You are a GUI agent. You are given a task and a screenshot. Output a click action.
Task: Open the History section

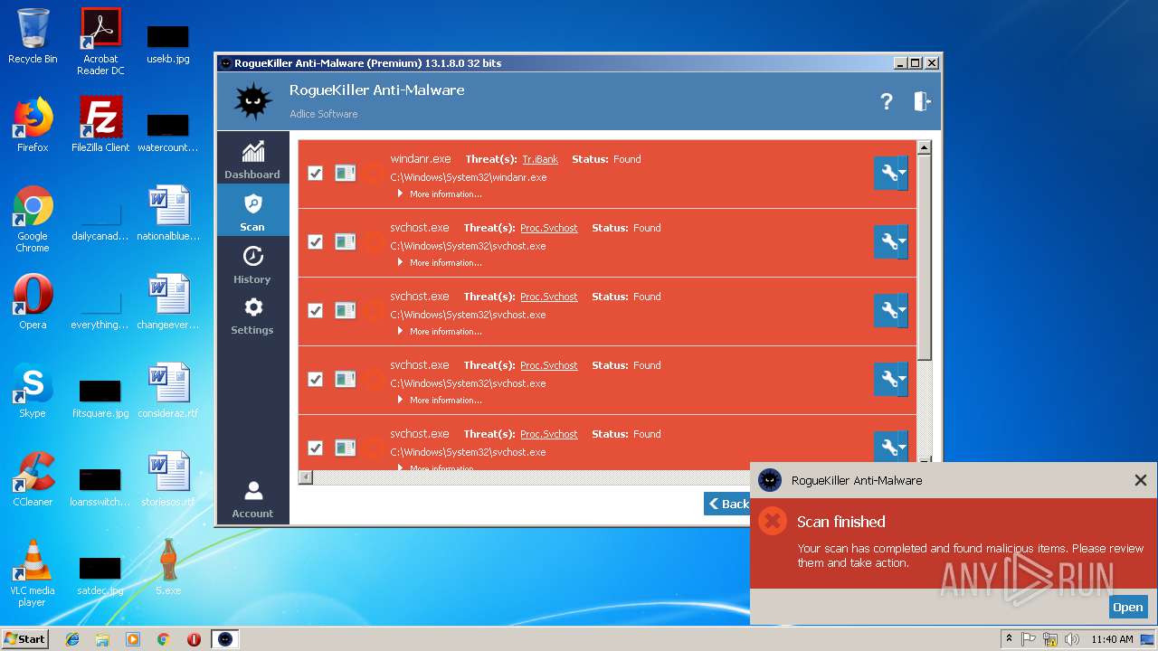click(252, 263)
